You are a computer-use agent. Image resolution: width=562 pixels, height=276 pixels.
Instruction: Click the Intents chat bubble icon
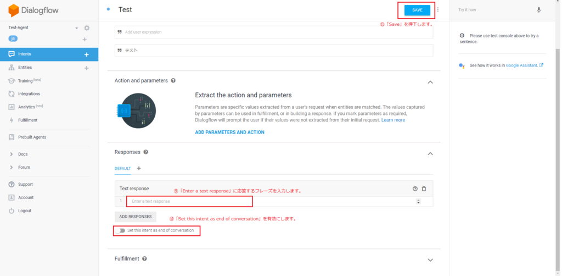12,54
